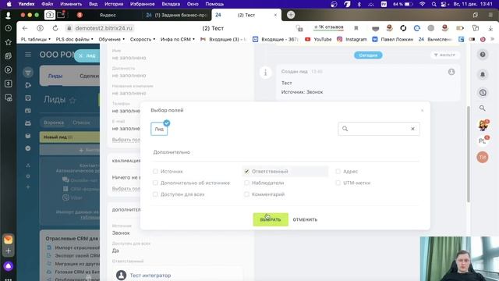This screenshot has height=281, width=499.
Task: Open notifications bell in right panel
Action: [483, 74]
